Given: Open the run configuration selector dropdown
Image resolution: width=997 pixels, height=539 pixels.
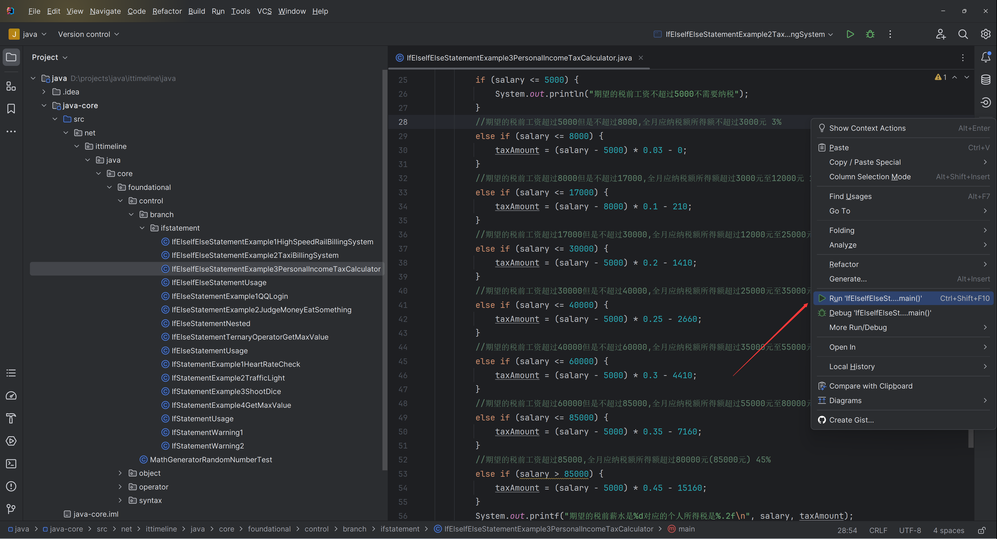Looking at the screenshot, I should click(743, 34).
